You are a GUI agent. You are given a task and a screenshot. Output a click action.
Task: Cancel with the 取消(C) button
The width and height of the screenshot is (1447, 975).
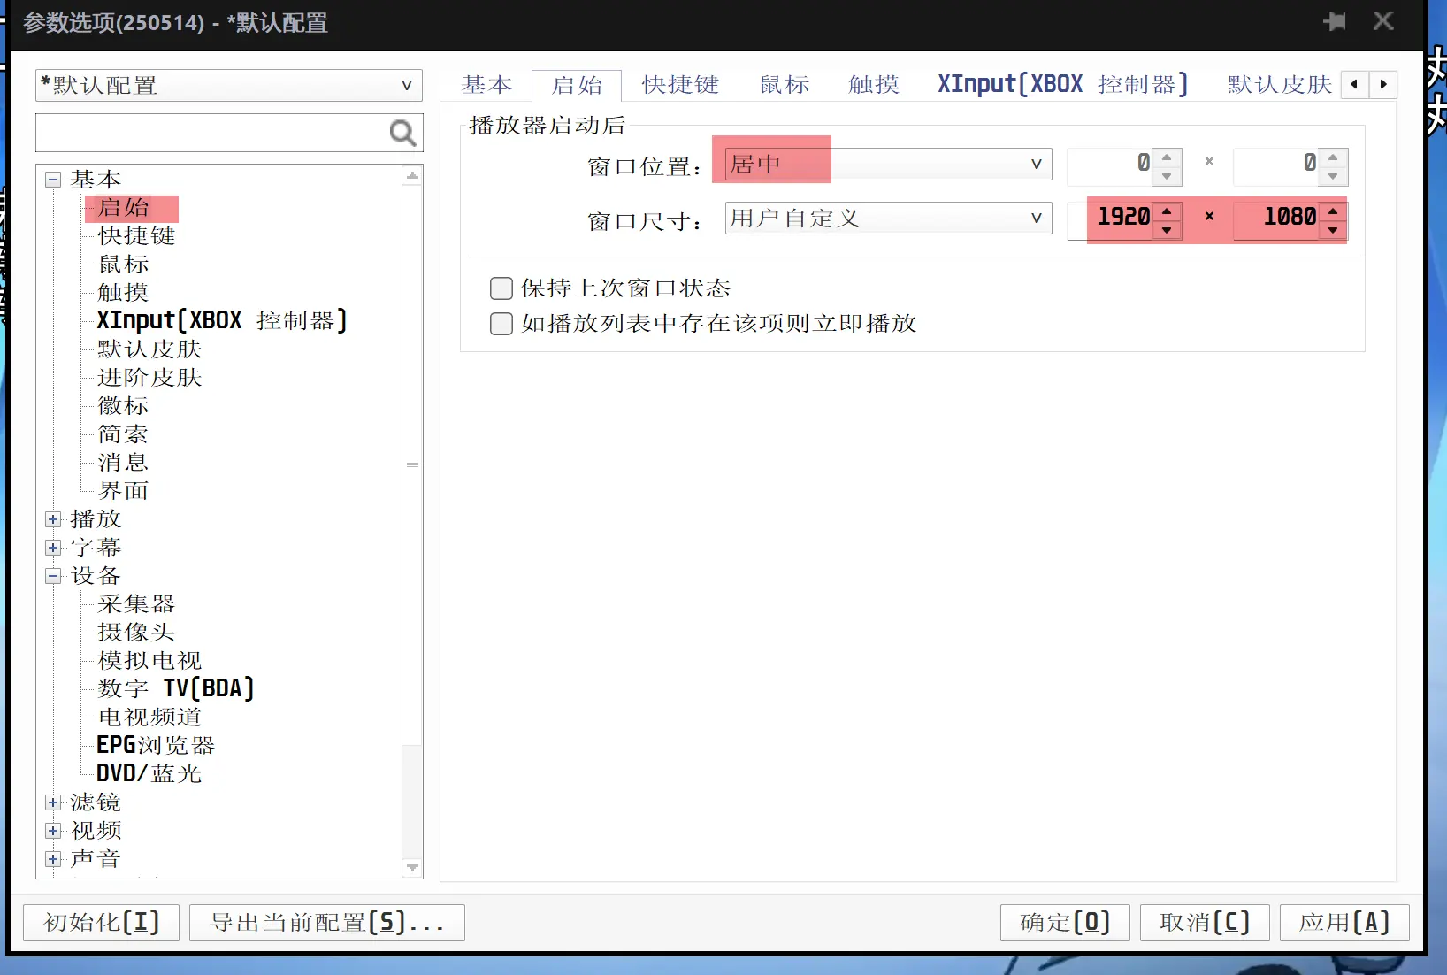(1205, 923)
